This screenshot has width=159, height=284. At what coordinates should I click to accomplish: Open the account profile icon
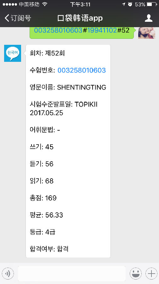[149, 18]
